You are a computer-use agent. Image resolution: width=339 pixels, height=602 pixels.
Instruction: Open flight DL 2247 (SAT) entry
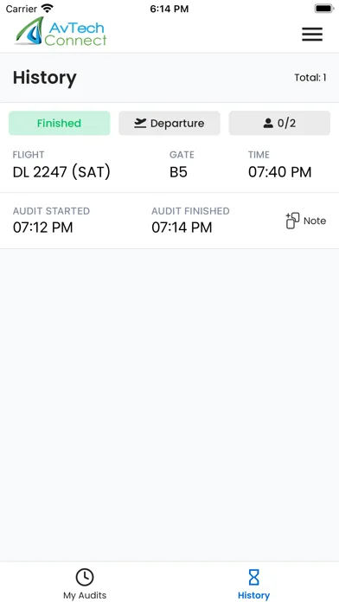pyautogui.click(x=61, y=172)
